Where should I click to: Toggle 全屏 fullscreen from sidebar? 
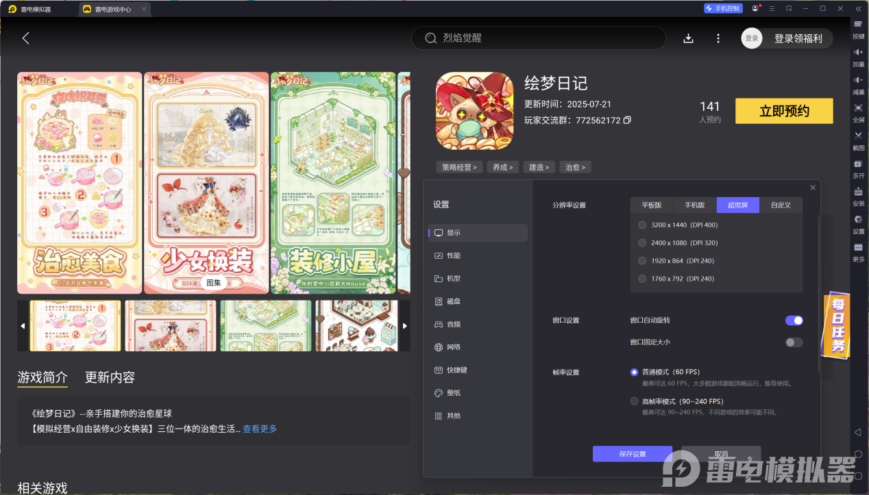coord(858,113)
